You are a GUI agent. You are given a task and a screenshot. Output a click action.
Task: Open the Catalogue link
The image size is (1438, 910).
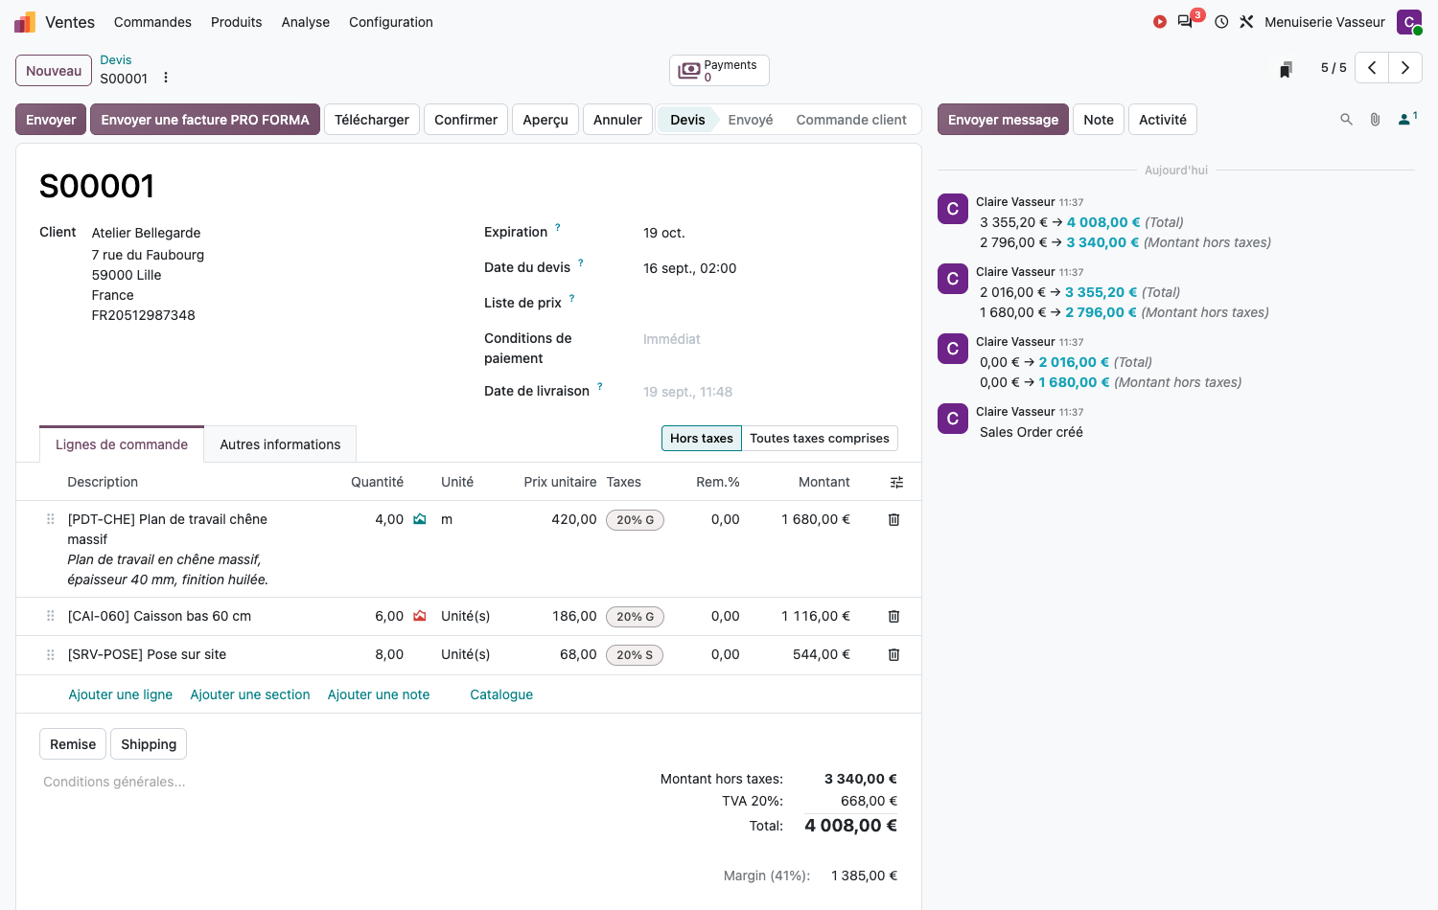click(501, 694)
